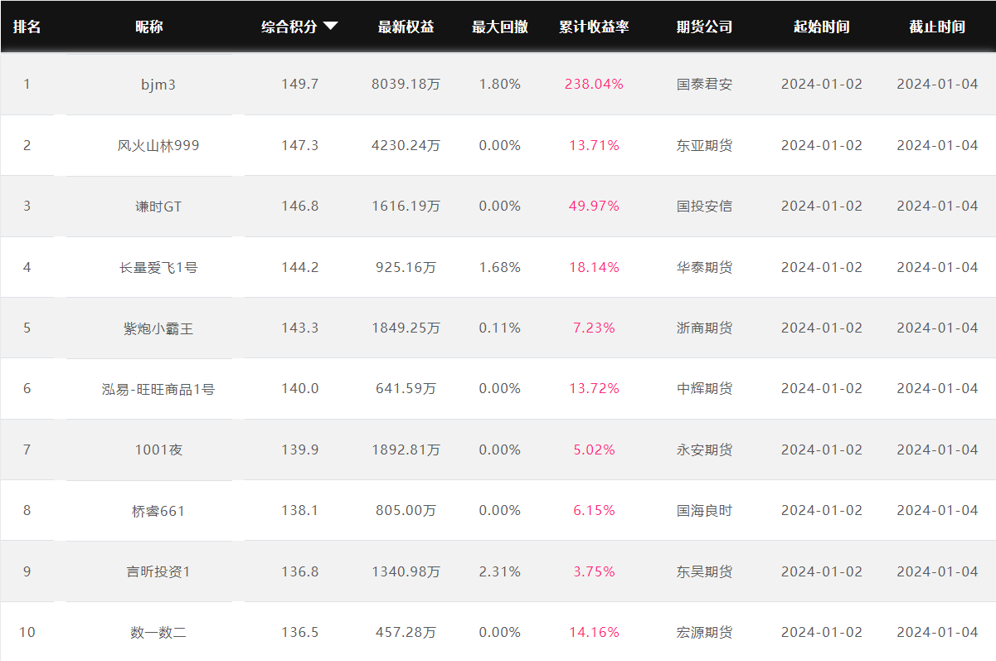Open the 紫炮小霸王 account nickname

pyautogui.click(x=158, y=328)
